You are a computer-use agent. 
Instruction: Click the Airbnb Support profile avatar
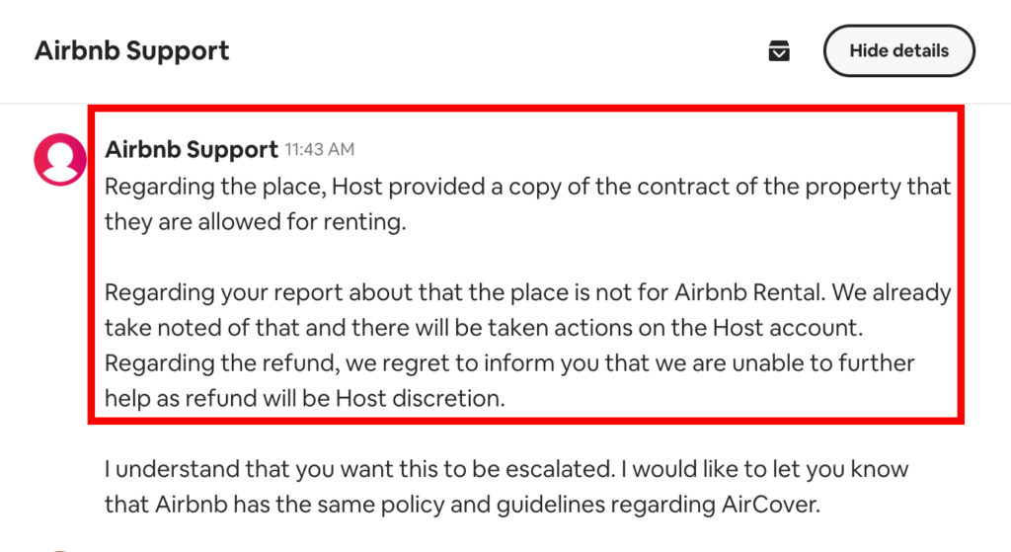coord(60,158)
